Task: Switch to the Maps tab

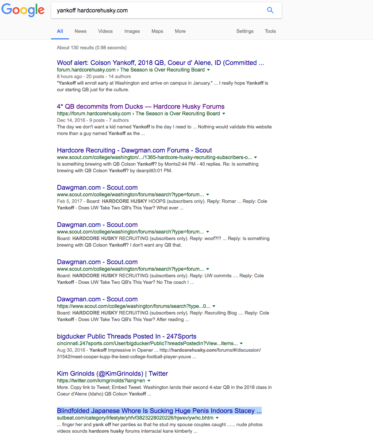Action: [157, 31]
